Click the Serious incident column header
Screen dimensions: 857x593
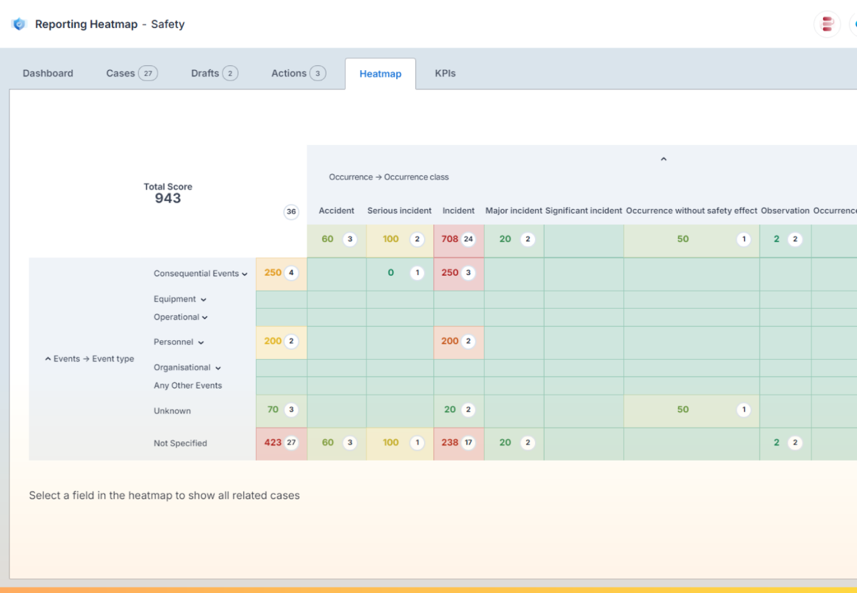pos(399,210)
